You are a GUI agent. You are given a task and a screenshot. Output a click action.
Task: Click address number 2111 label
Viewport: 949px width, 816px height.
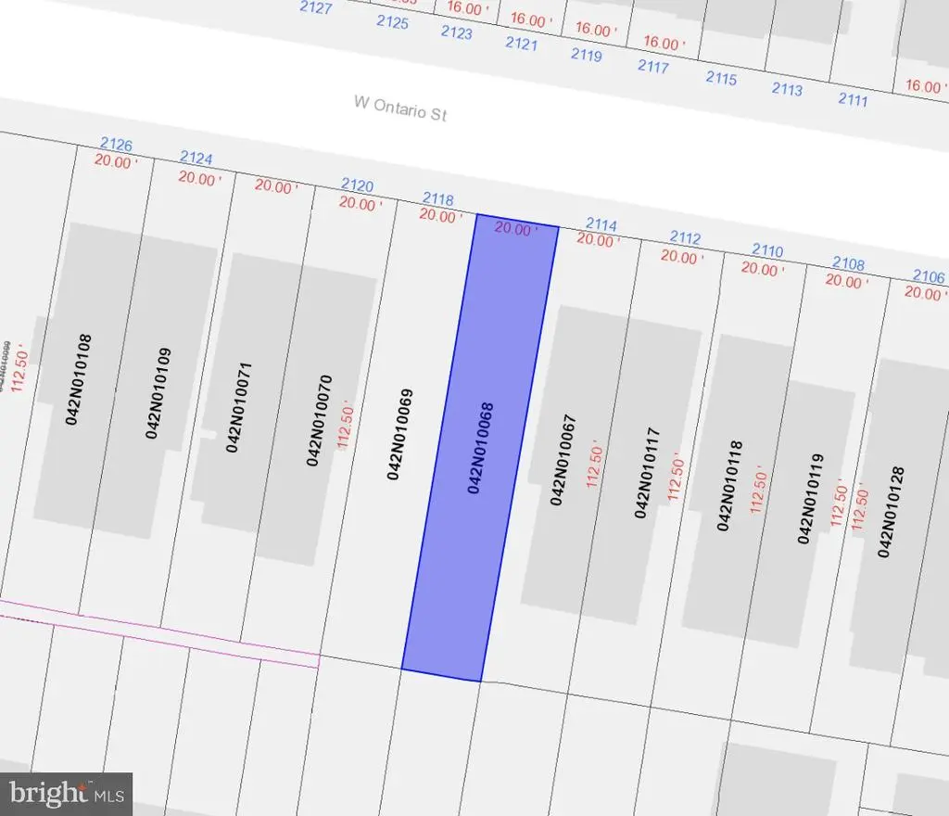(854, 98)
